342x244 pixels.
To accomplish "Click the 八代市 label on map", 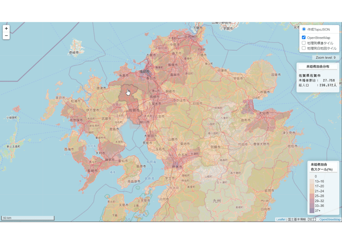I will (164, 199).
